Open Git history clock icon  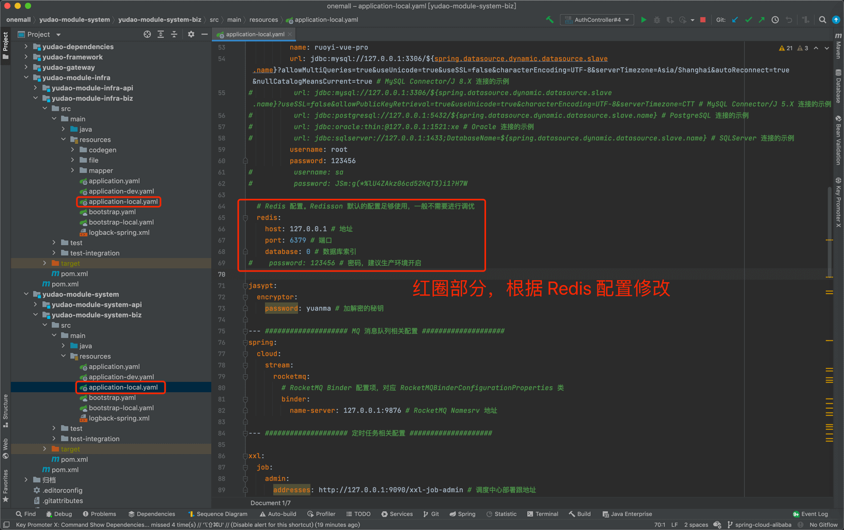click(775, 20)
